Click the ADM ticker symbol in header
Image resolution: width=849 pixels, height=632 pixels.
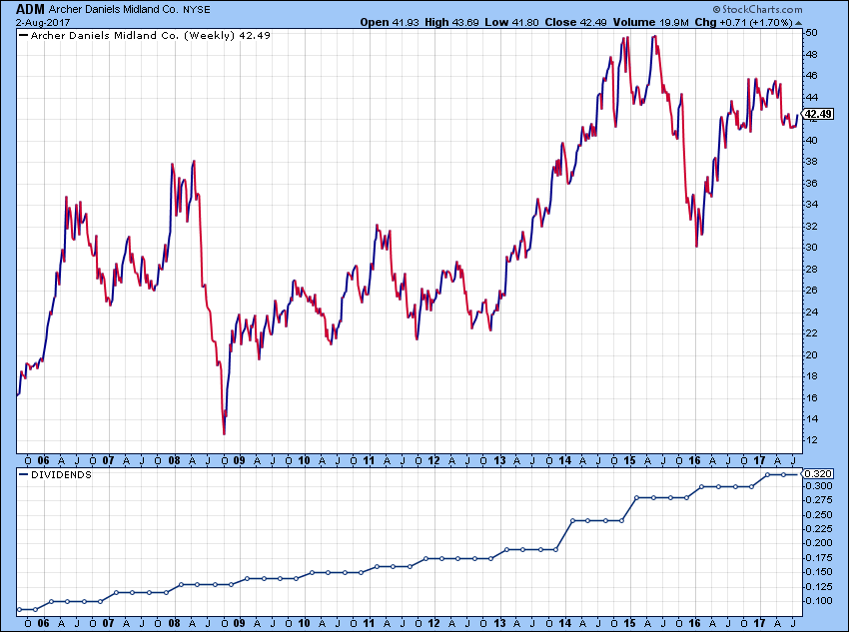click(30, 9)
